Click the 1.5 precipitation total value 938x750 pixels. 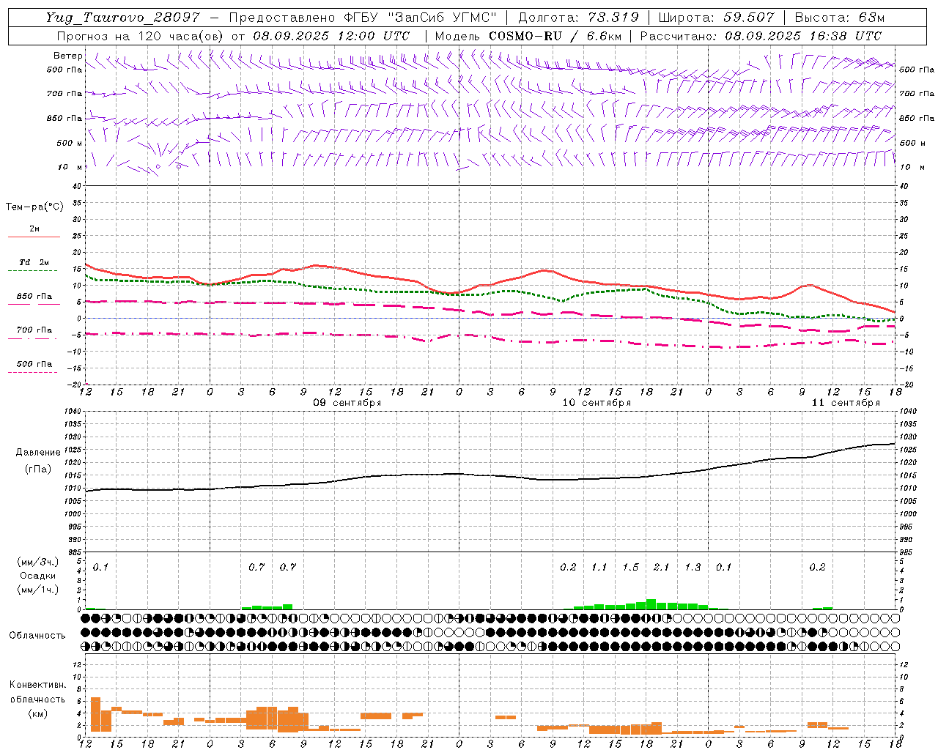pos(630,567)
